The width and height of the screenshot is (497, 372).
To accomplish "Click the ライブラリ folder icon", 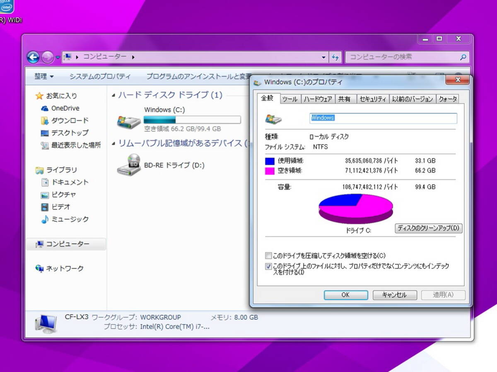I will (x=39, y=170).
